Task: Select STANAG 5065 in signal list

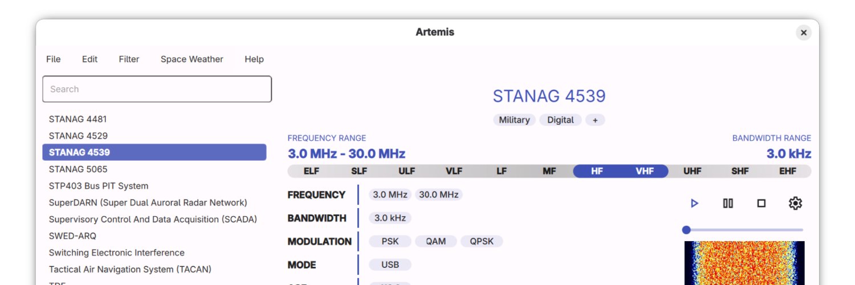Action: tap(154, 169)
